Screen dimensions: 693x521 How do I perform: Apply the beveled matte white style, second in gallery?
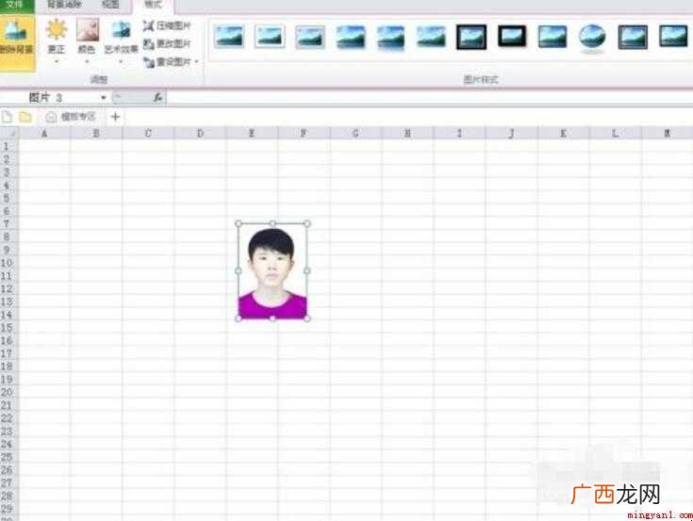point(270,36)
